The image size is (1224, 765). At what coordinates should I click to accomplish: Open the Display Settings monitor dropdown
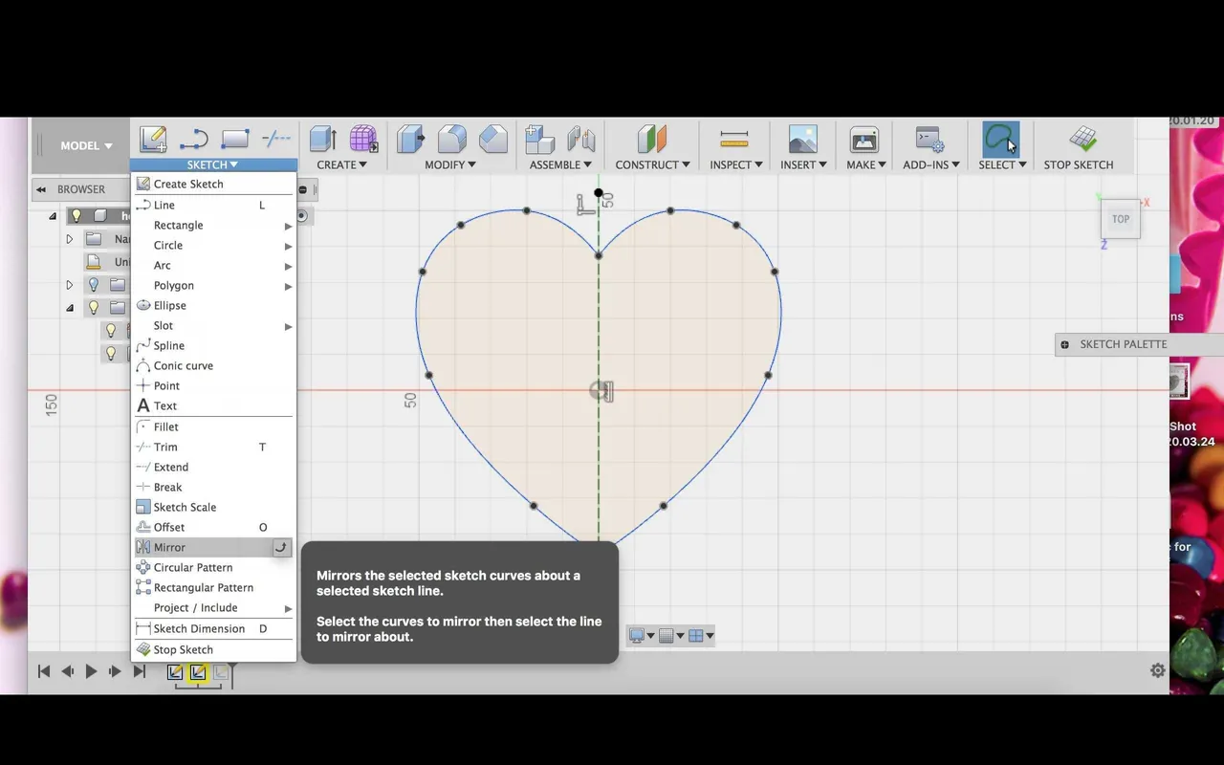click(642, 636)
